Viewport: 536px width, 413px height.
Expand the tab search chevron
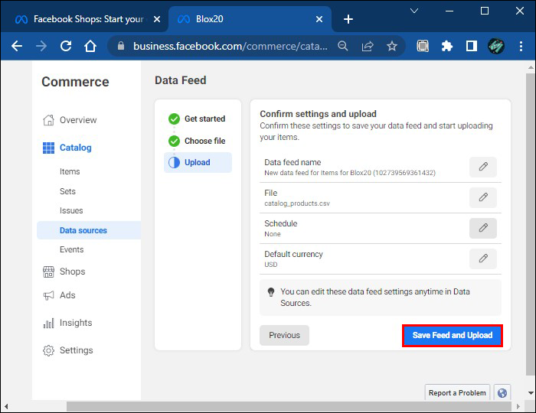(413, 11)
